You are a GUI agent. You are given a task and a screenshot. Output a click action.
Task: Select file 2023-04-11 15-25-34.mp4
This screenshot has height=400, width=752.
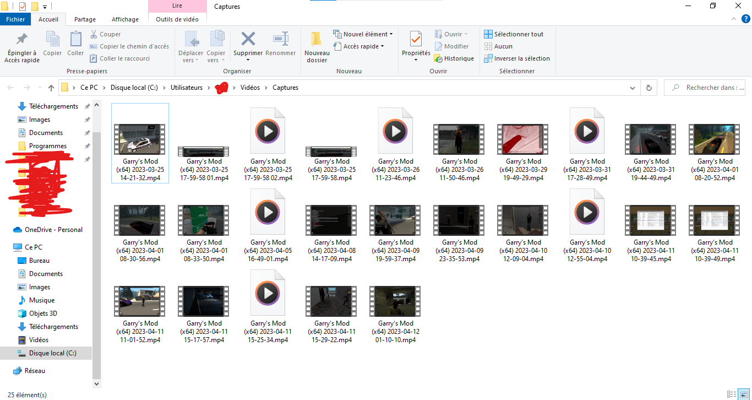(268, 306)
